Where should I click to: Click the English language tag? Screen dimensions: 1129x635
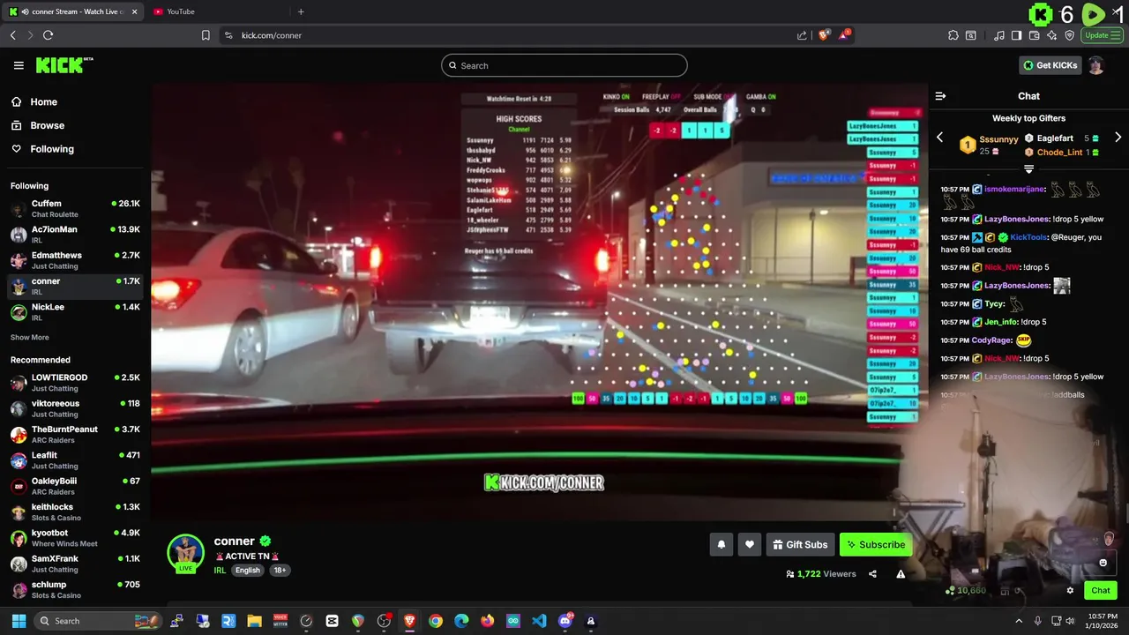(248, 571)
